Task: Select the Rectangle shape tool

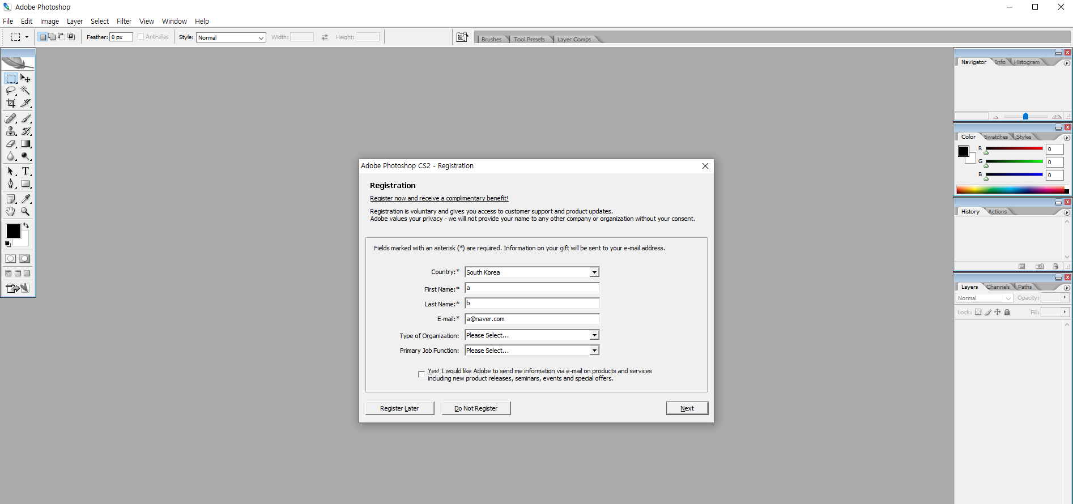Action: tap(25, 184)
